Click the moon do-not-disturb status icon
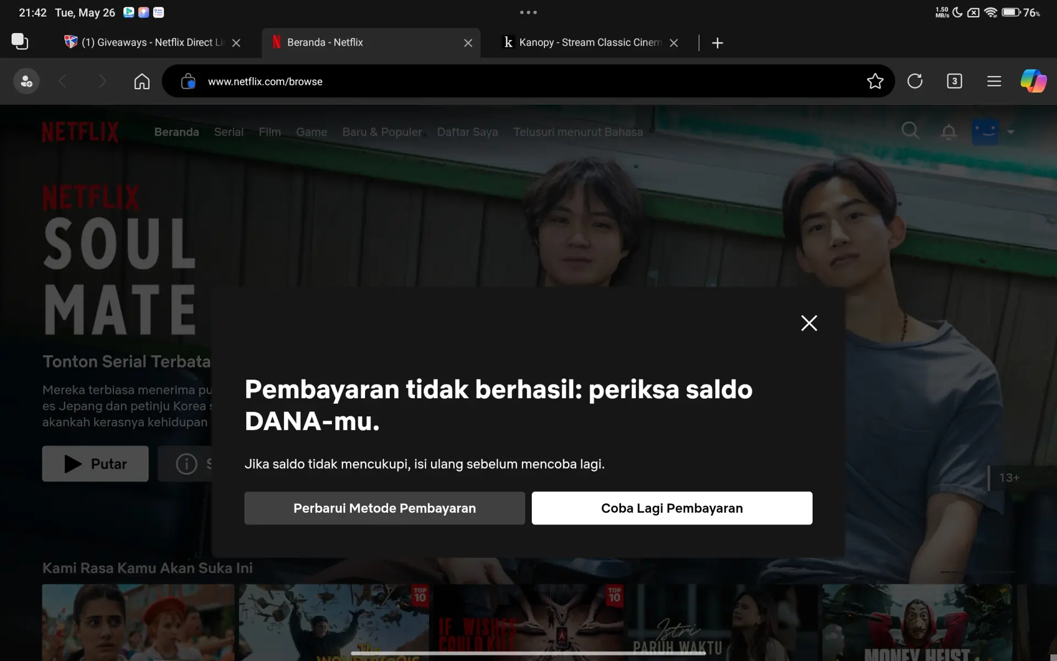Screen dimensions: 1057x661 click(x=957, y=12)
